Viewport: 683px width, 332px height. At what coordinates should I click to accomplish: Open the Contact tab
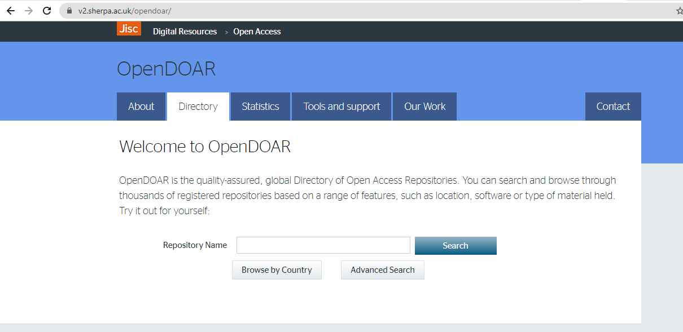(x=613, y=107)
